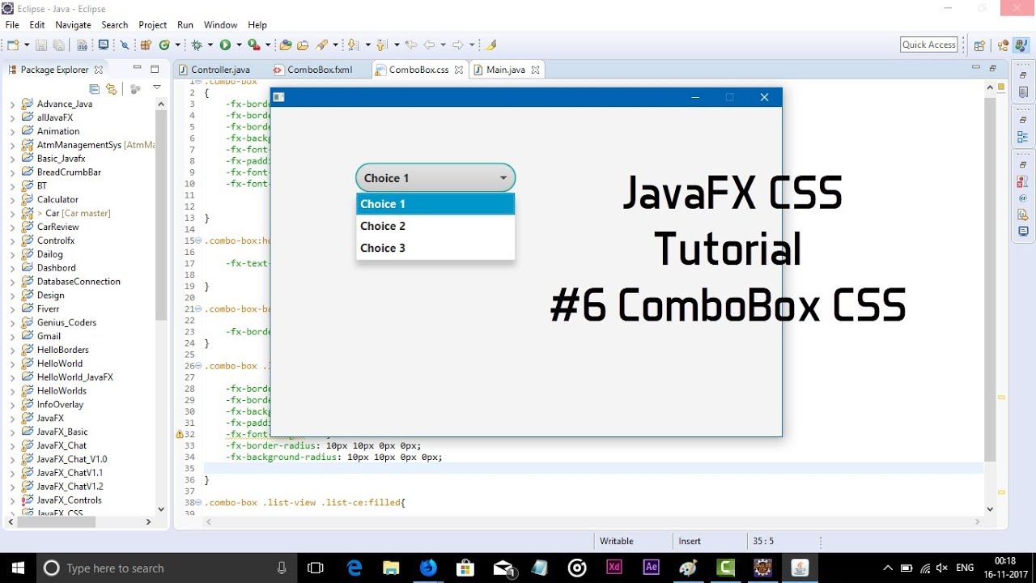Select the Gmail project in explorer
1036x583 pixels.
click(49, 336)
